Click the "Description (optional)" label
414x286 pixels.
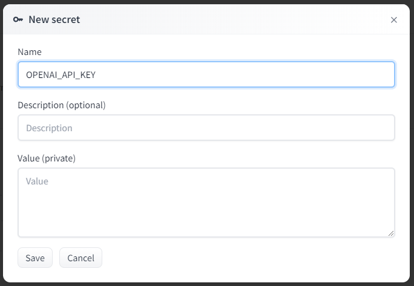coord(62,105)
